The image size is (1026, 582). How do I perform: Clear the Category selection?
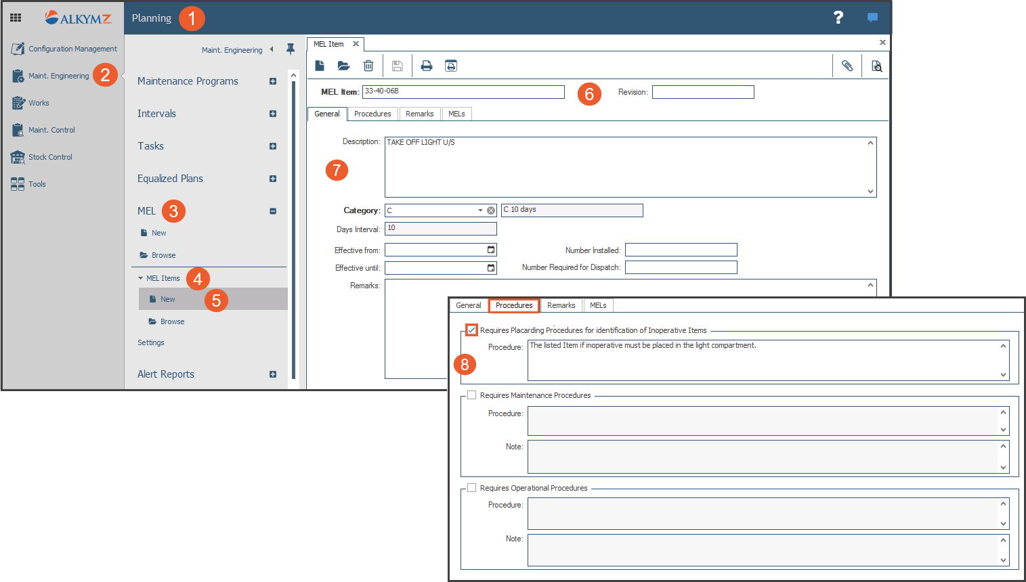click(x=491, y=210)
